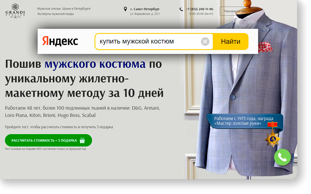Select the phone handset icon near the number
The height and width of the screenshot is (194, 311).
181,9
